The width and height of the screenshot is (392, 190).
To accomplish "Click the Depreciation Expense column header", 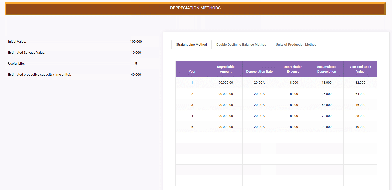I will point(293,69).
